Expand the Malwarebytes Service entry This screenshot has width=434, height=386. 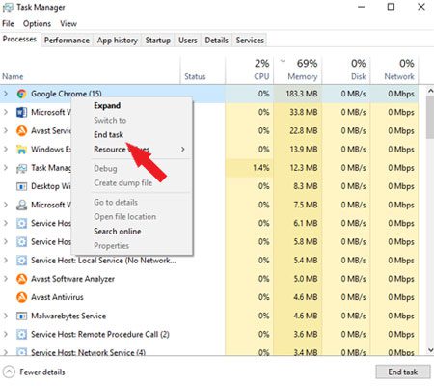click(x=6, y=316)
